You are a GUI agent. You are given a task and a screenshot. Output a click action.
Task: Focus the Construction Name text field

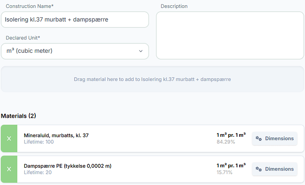point(75,20)
